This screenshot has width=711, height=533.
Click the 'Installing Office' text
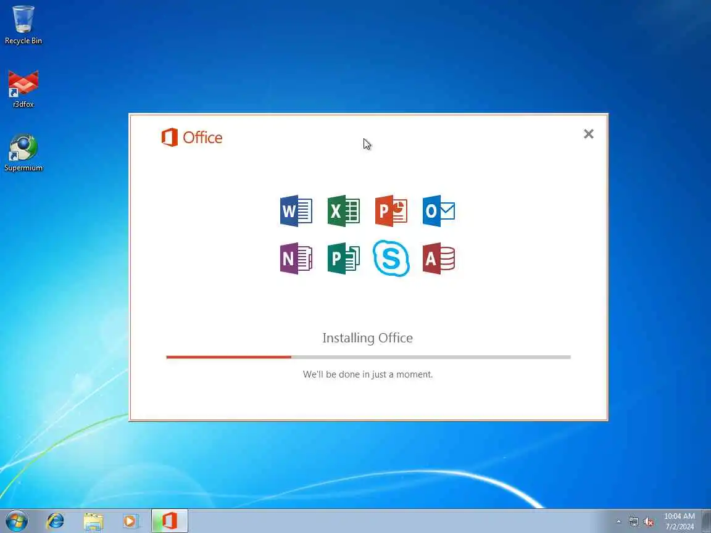[368, 338]
